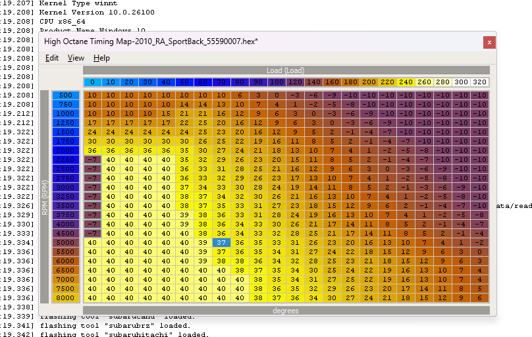Click the degrees label bar below the table

[286, 310]
